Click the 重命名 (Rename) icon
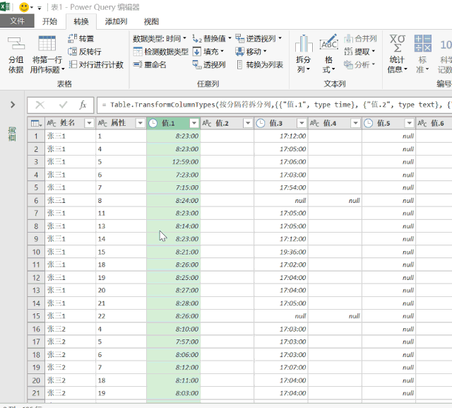This screenshot has width=452, height=408. (x=138, y=64)
